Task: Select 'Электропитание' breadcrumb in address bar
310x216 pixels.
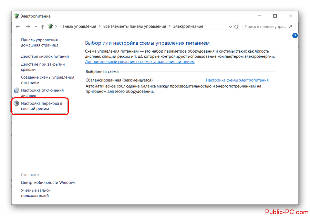Action: click(x=188, y=26)
